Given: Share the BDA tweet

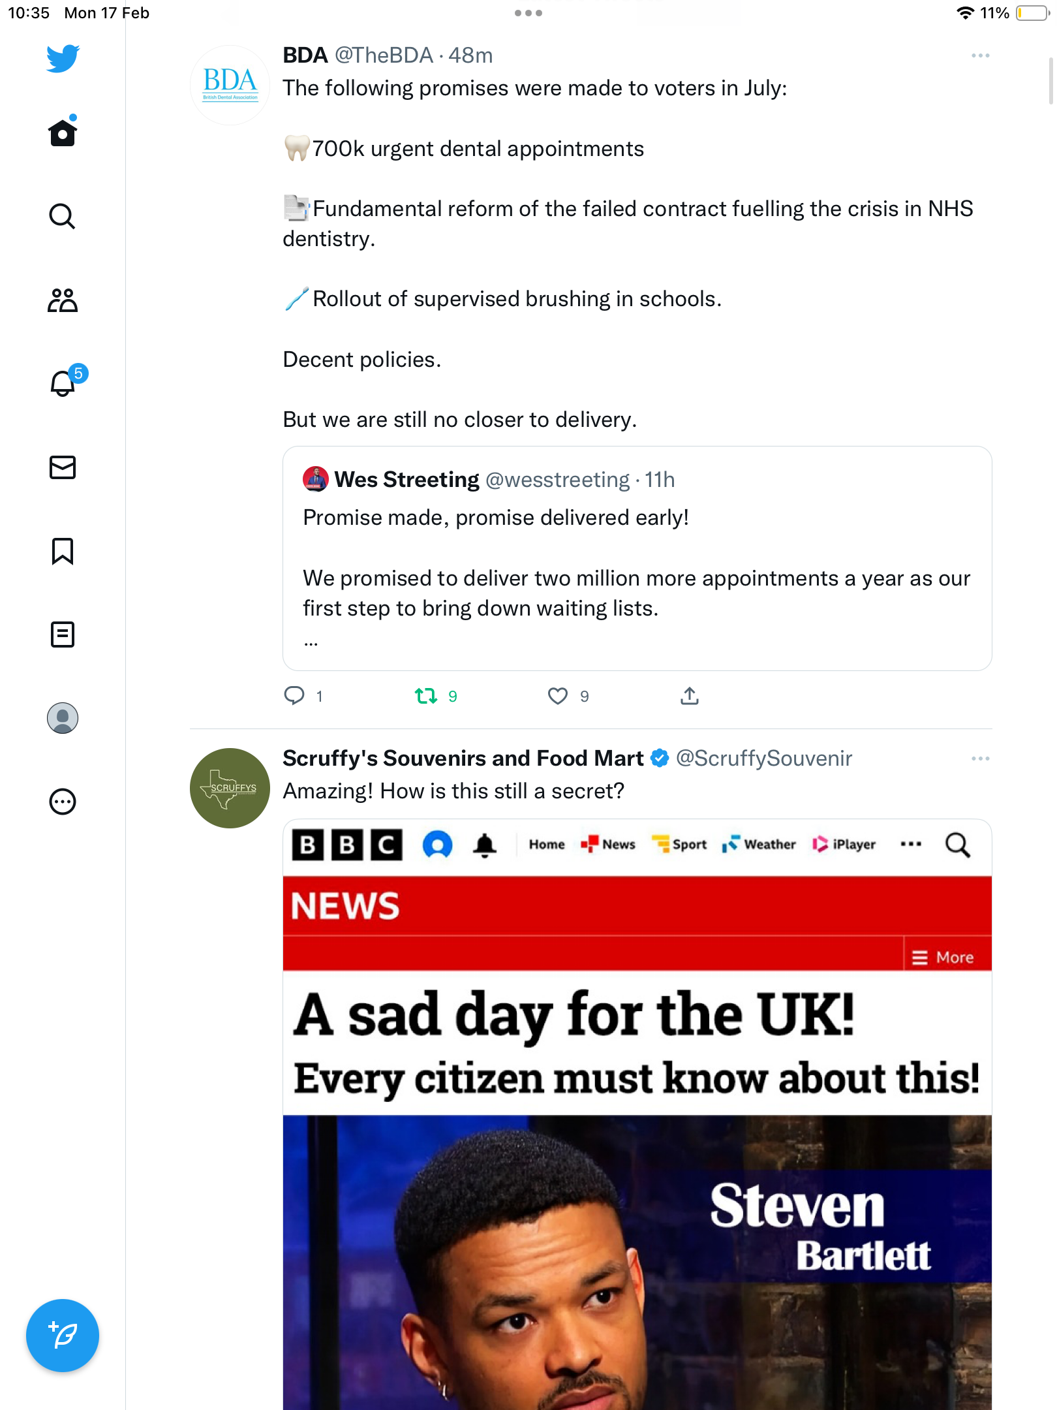Looking at the screenshot, I should point(690,696).
